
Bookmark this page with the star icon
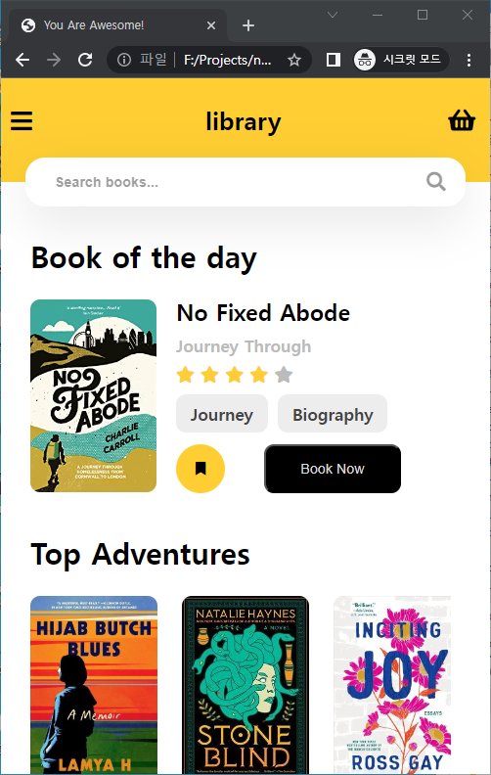294,61
